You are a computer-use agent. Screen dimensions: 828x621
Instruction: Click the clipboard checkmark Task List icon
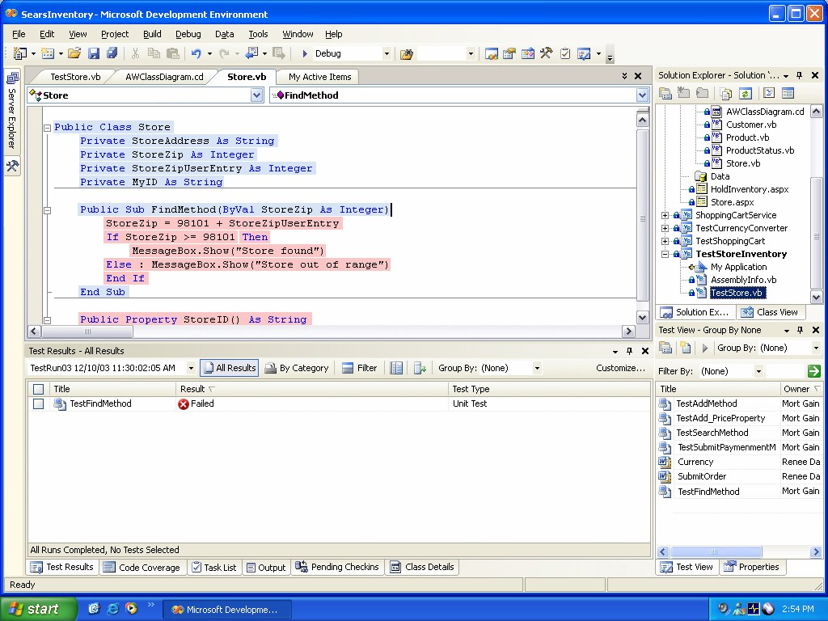tap(565, 53)
